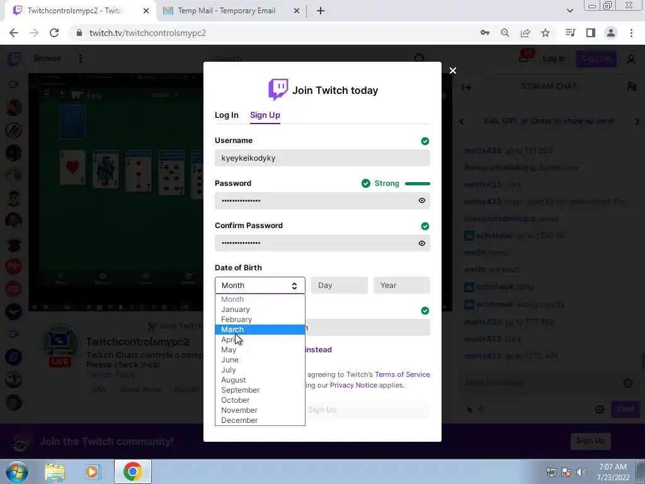Switch to the Temp Mail browser tab
Viewport: 645px width, 484px height.
pyautogui.click(x=226, y=11)
